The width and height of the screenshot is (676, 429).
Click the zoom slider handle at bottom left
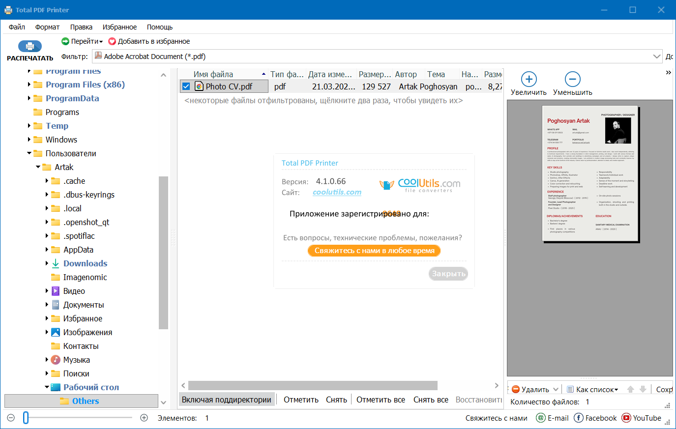[x=26, y=418]
